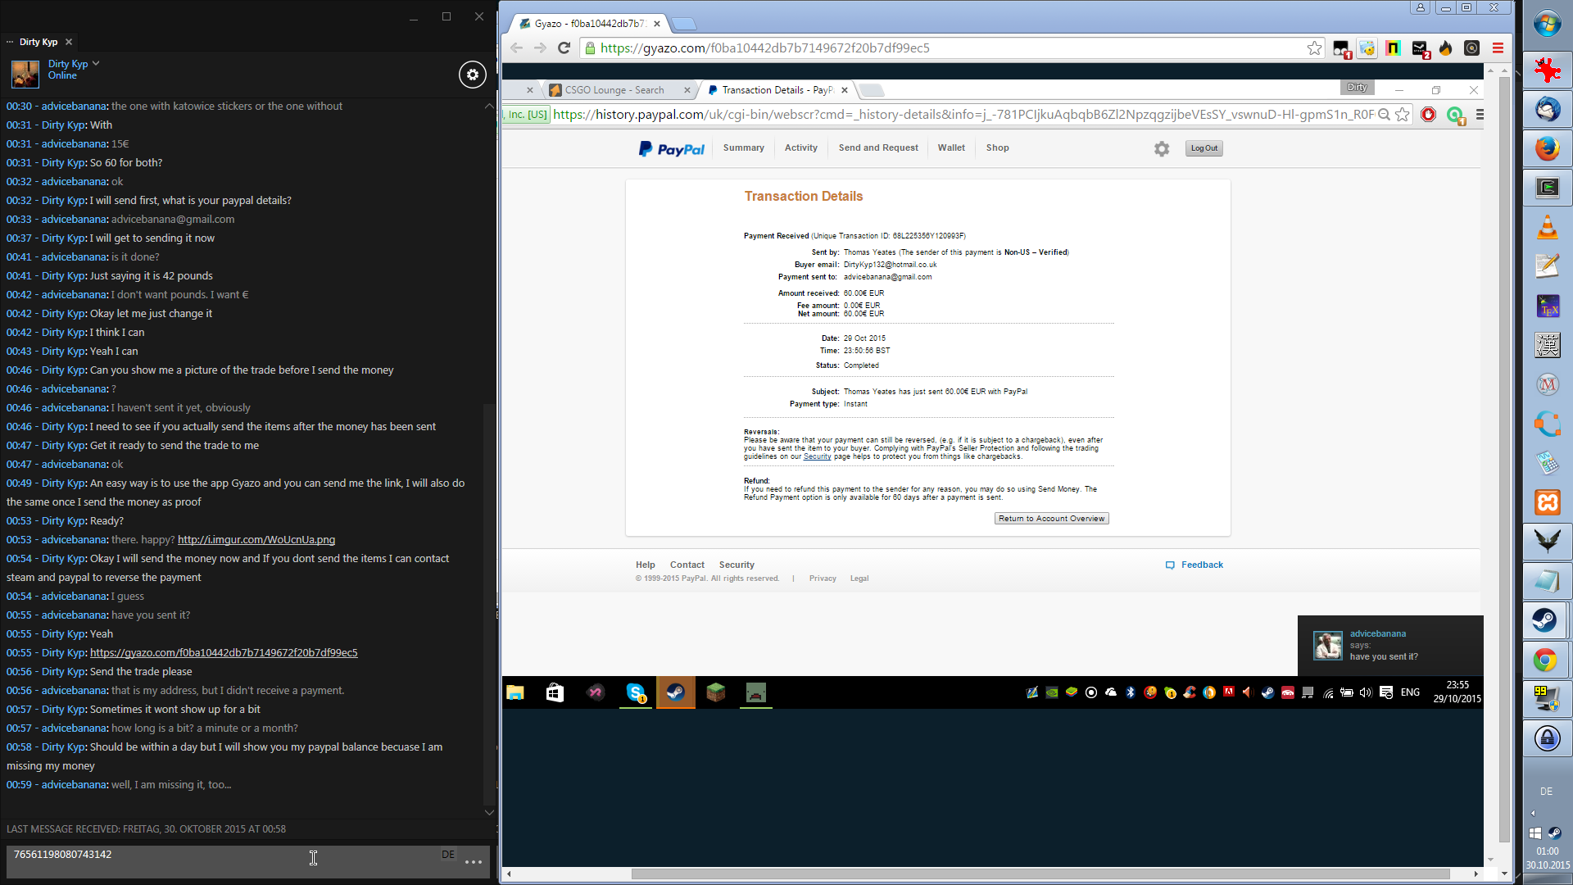Close the Dirty Kyp chat tab
The height and width of the screenshot is (885, 1573).
[x=69, y=42]
